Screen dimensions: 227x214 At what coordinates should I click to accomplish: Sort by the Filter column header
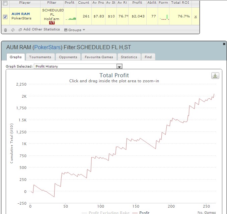pos(52,3)
